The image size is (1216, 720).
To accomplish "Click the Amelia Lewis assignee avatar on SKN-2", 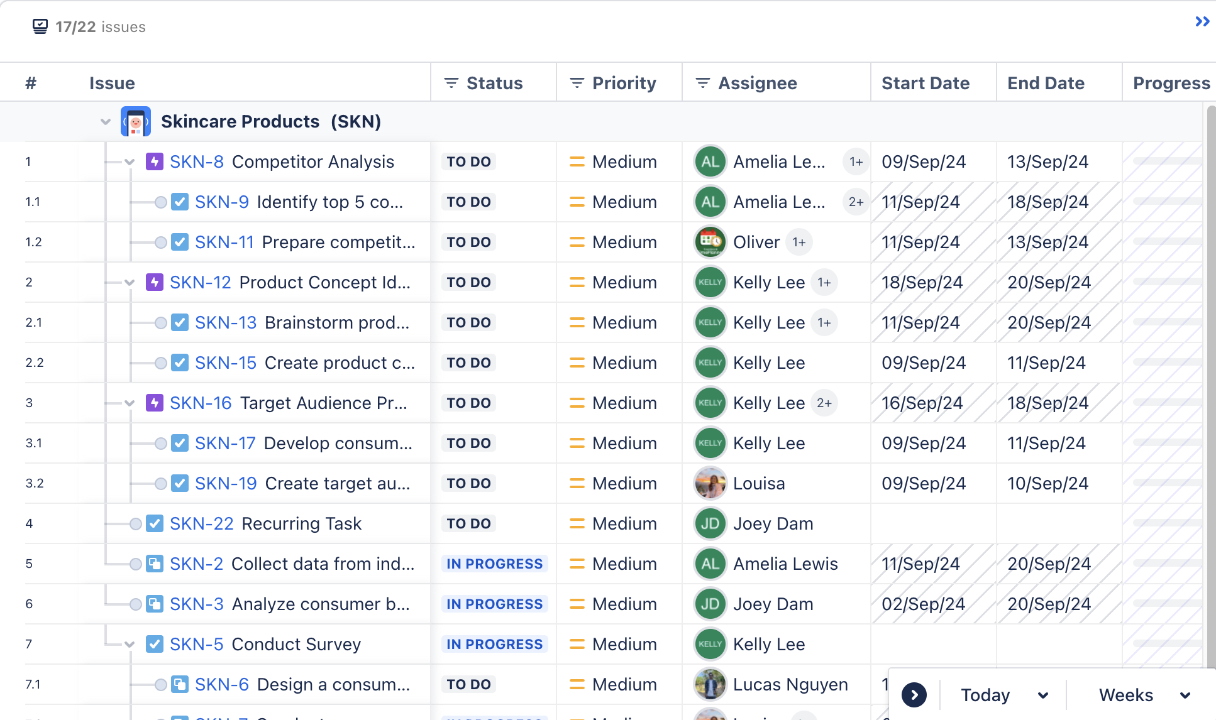I will (x=709, y=563).
